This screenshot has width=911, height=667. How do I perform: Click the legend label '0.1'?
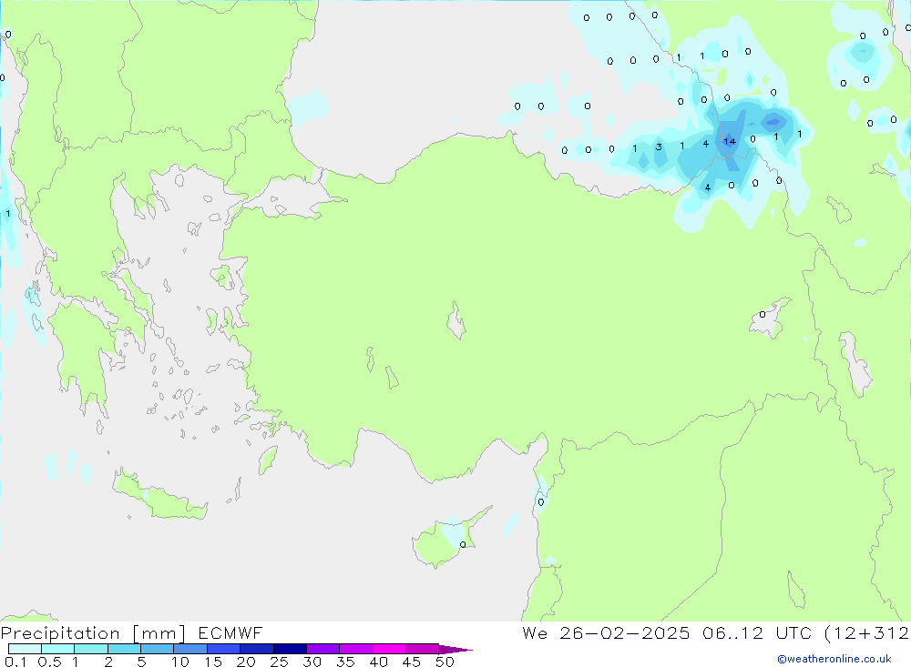tap(15, 662)
